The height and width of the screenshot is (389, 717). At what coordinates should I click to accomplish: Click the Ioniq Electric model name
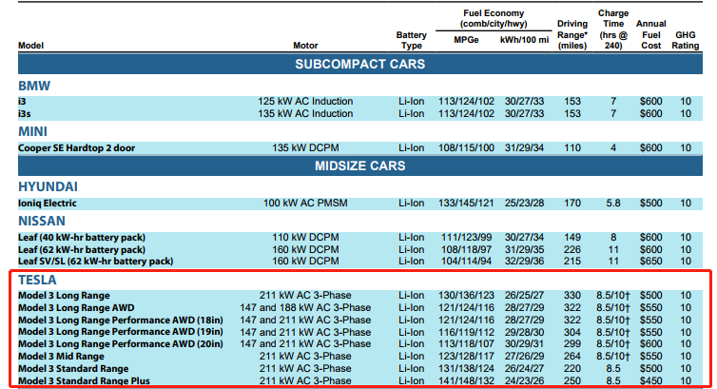[x=48, y=203]
